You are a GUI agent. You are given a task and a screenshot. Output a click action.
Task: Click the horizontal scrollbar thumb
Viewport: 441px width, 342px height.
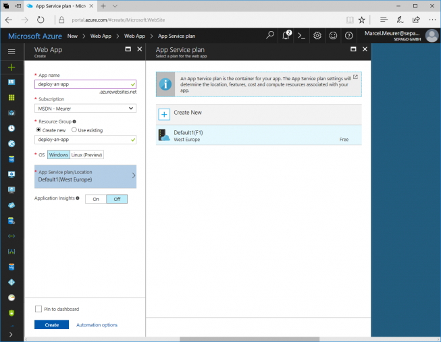[x=249, y=339]
